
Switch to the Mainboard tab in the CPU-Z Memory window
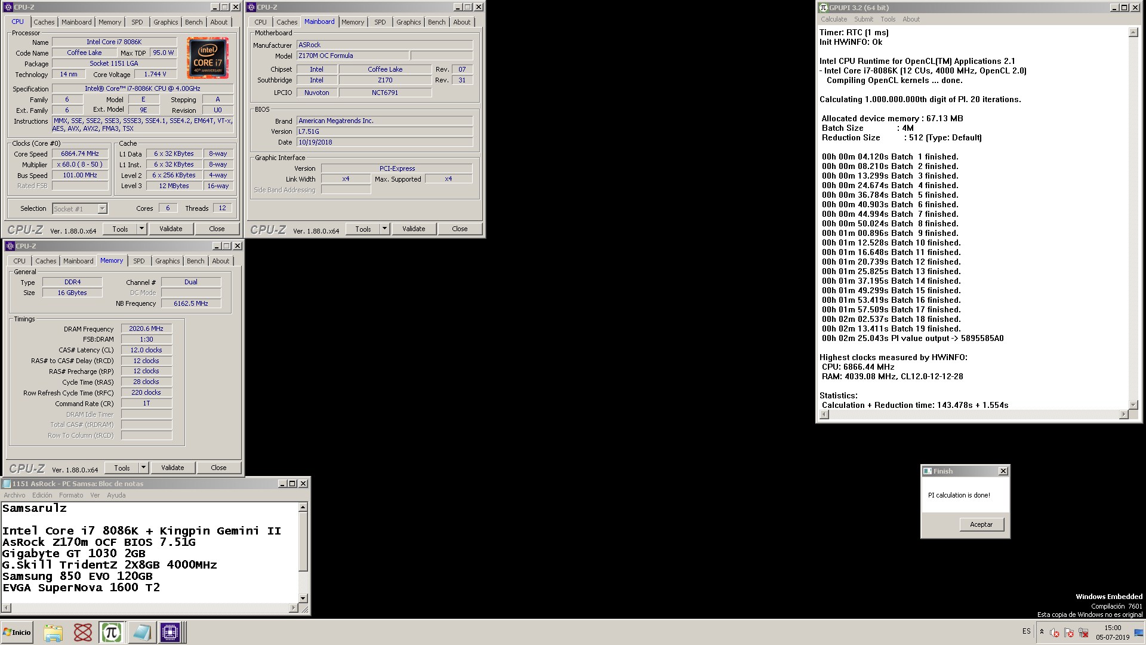tap(78, 261)
